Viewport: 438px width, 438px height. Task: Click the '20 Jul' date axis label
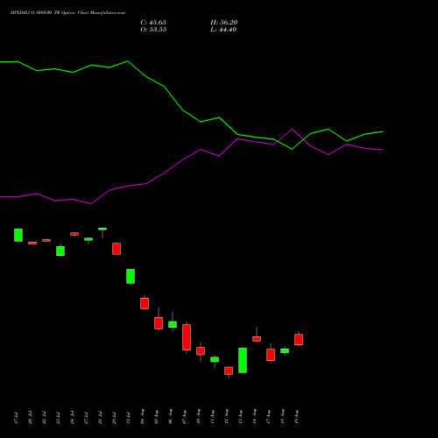pyautogui.click(x=30, y=418)
